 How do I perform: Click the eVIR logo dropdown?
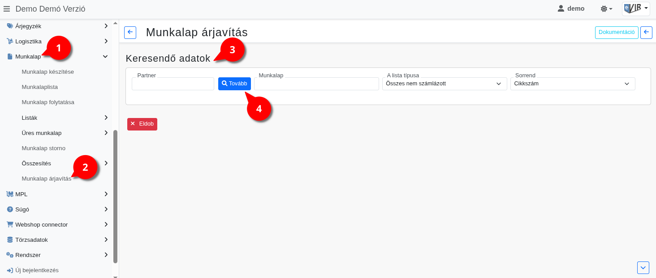point(636,8)
